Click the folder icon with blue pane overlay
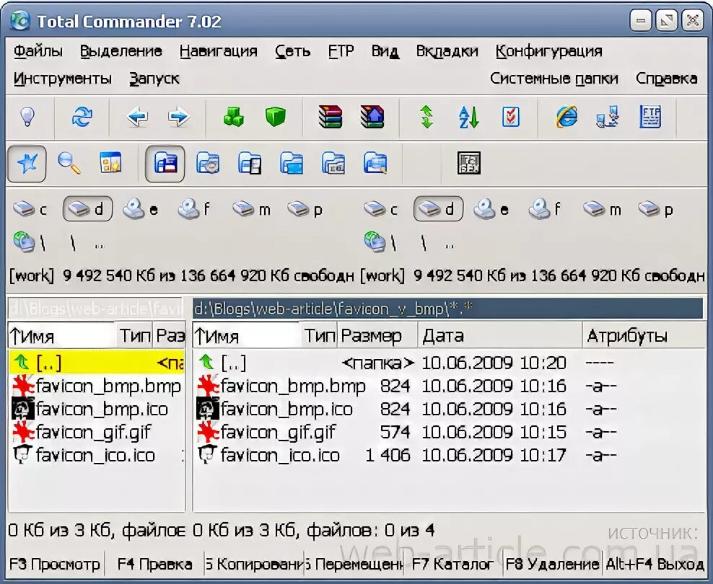This screenshot has height=584, width=713. (x=291, y=164)
